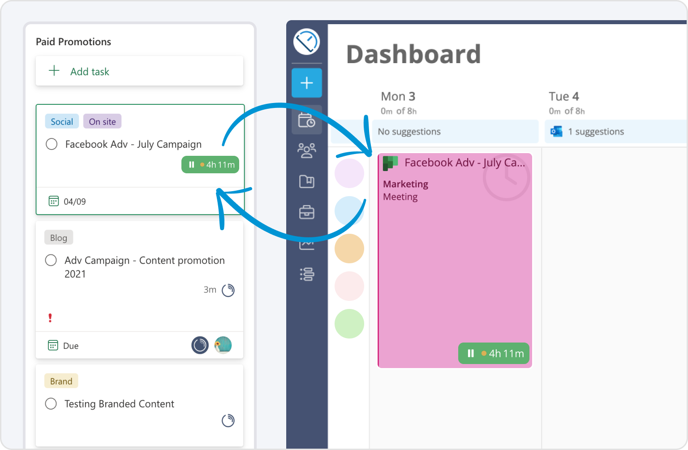Image resolution: width=688 pixels, height=450 pixels.
Task: Click the timer icon next to 3m
Action: point(228,290)
